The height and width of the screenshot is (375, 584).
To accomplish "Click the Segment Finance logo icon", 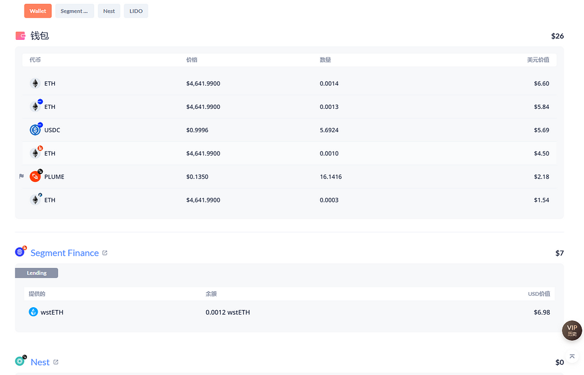I will click(21, 252).
